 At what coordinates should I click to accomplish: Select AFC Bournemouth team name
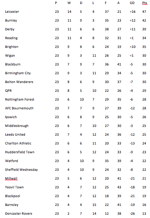click(19, 108)
